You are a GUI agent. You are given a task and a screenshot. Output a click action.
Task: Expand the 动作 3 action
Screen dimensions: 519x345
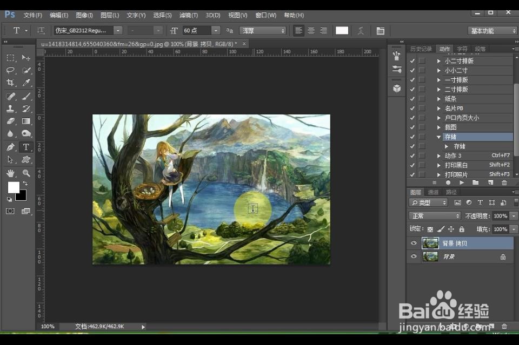tap(439, 155)
